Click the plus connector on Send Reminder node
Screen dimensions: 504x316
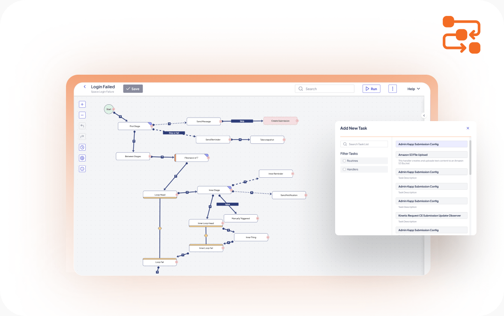click(230, 140)
